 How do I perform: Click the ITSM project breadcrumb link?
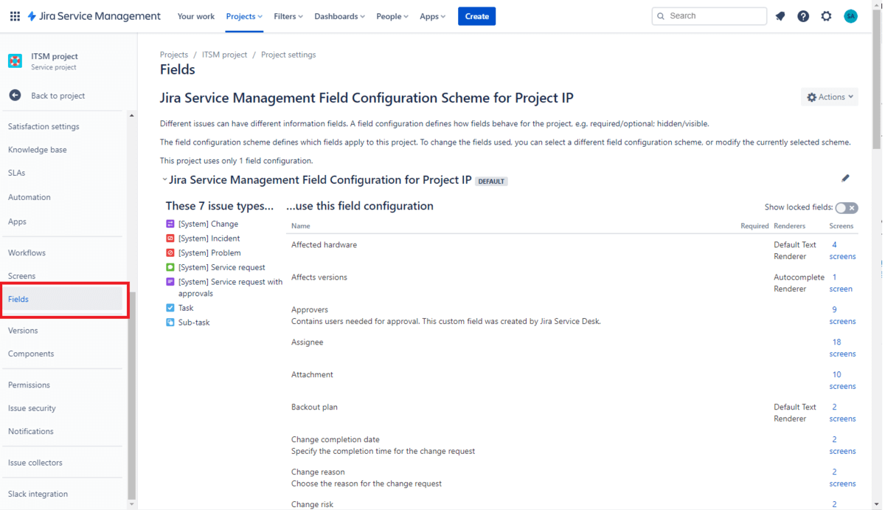[x=225, y=55]
